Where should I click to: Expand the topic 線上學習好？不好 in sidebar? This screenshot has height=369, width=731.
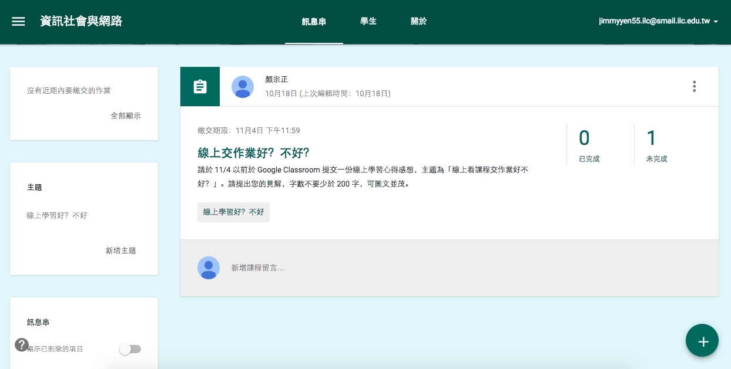pos(56,215)
